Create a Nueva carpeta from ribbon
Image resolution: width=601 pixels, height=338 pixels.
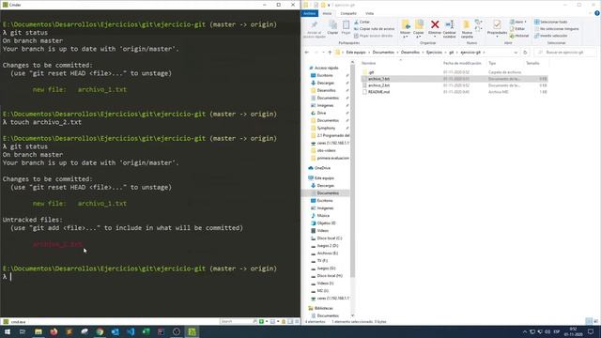467,29
